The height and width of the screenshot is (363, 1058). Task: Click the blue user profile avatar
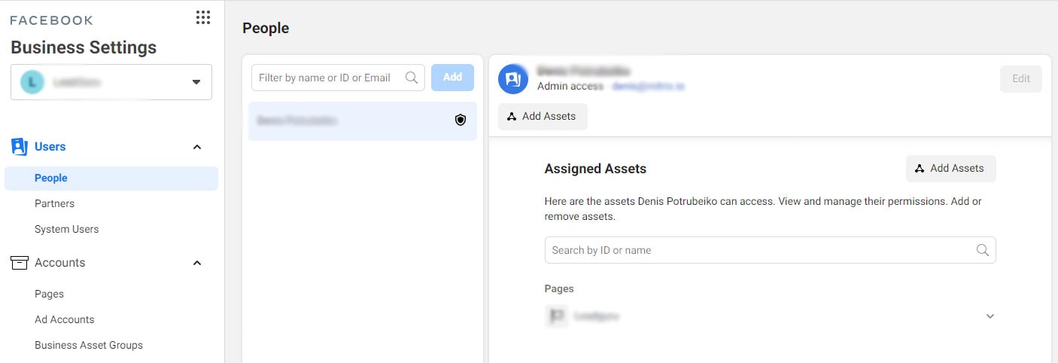pyautogui.click(x=513, y=79)
